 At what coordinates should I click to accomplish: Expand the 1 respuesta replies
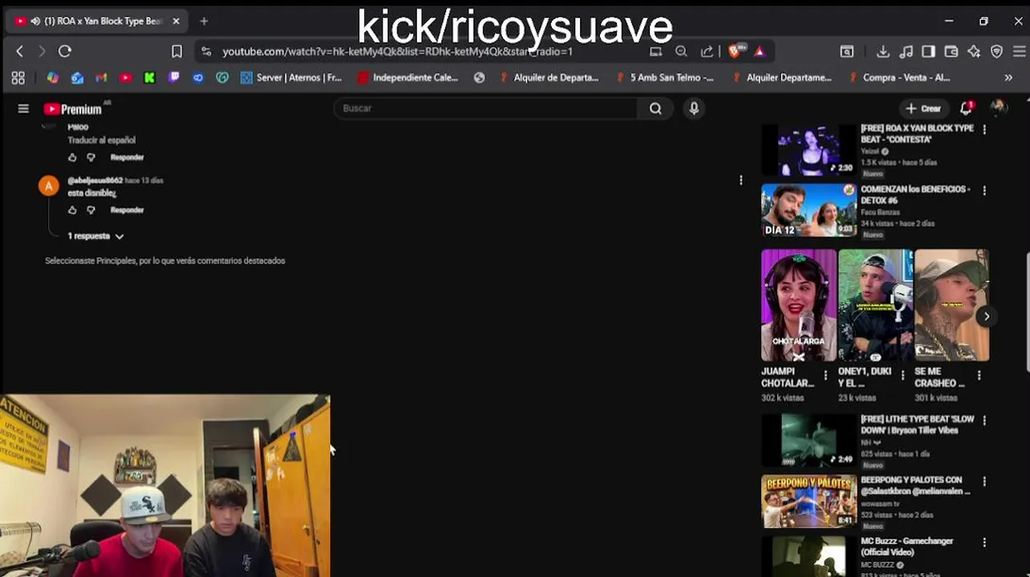(x=95, y=236)
